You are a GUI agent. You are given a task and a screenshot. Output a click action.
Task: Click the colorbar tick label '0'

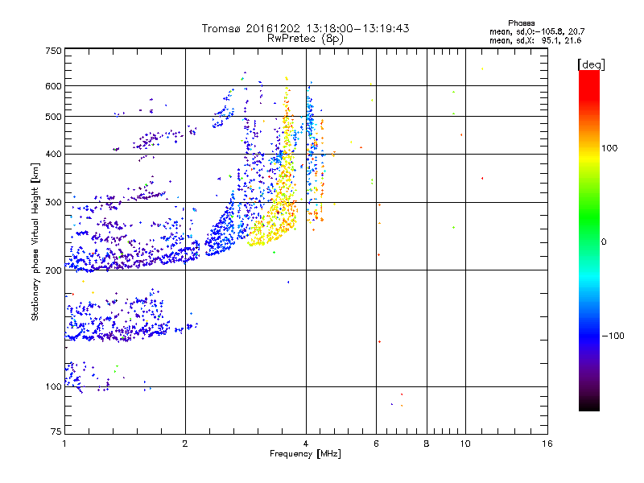604,242
